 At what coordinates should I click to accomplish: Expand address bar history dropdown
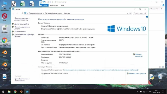pyautogui.click(x=128, y=13)
